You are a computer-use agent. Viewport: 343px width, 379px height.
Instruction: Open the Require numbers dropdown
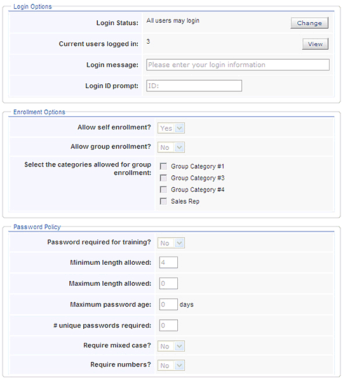tap(171, 366)
